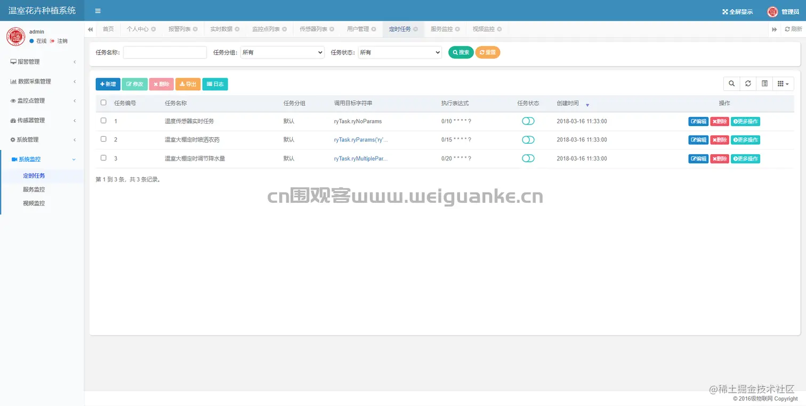806x406 pixels.
Task: Close the 报警列表 tab
Action: pos(195,29)
